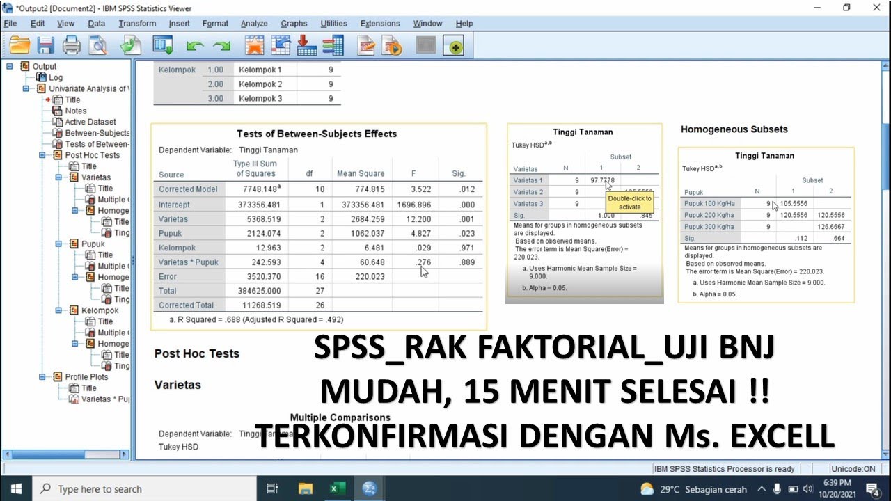
Task: Collapse the Output root node
Action: [x=10, y=67]
